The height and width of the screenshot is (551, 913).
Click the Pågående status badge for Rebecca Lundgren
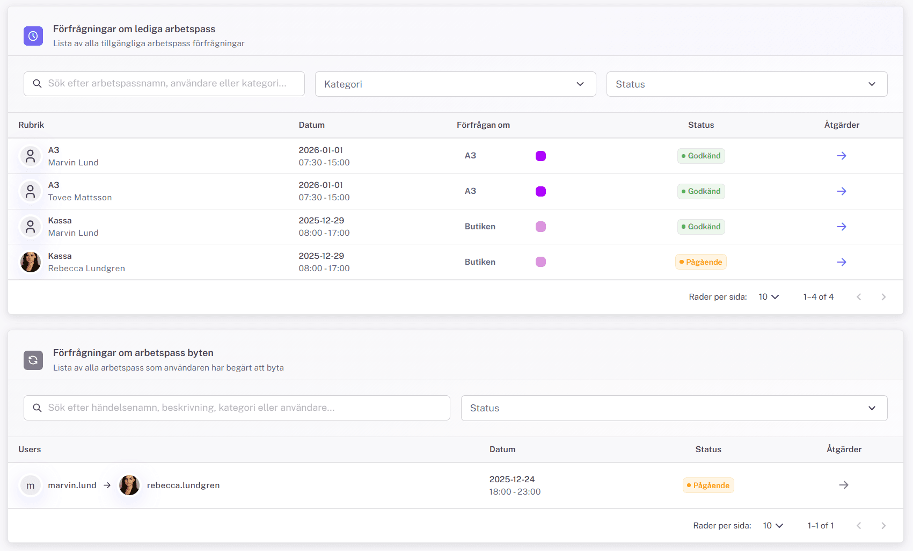(700, 262)
